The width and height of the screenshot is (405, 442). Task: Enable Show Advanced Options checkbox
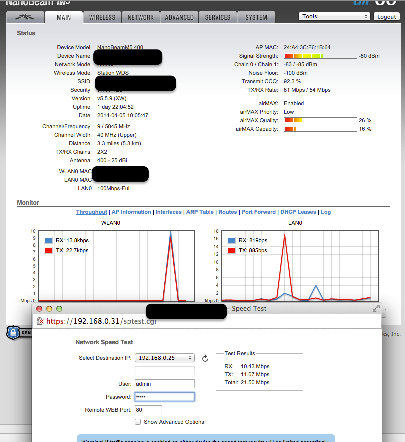tap(138, 422)
